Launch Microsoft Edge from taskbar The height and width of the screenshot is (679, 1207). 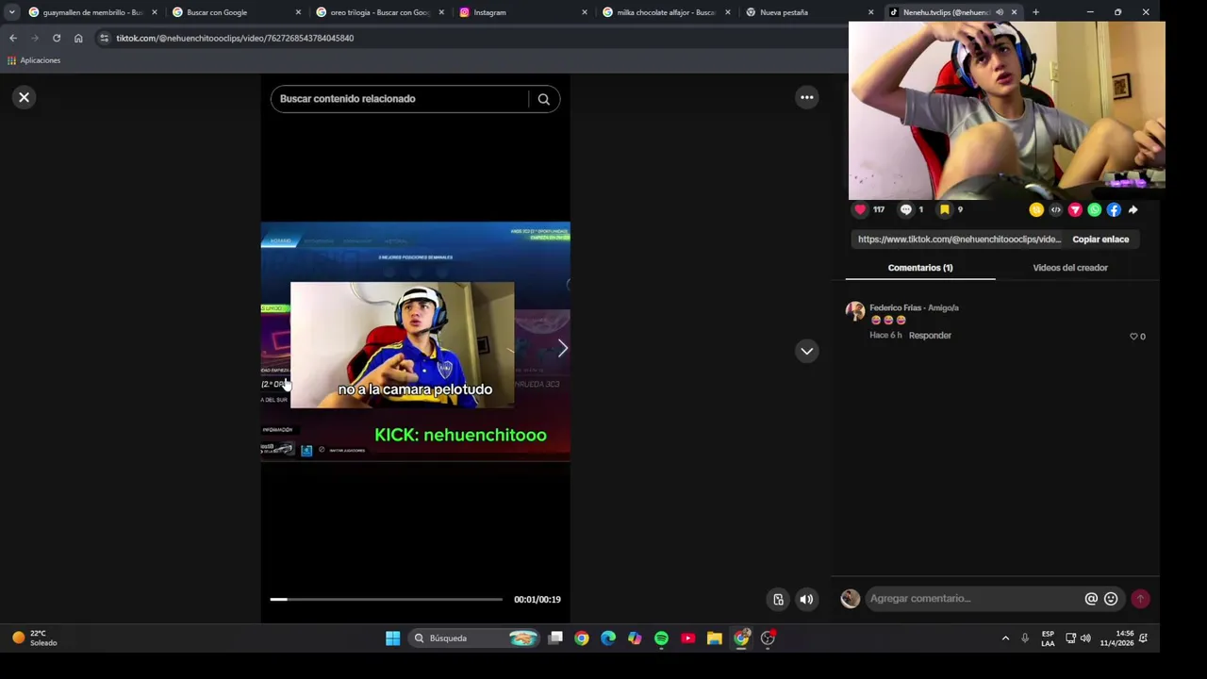tap(608, 638)
